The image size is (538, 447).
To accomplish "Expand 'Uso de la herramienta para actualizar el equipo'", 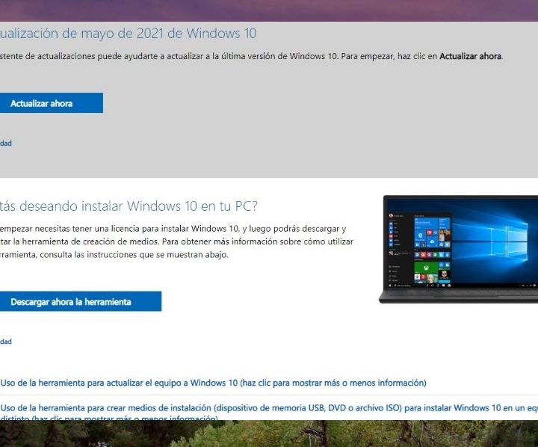I will pyautogui.click(x=214, y=383).
